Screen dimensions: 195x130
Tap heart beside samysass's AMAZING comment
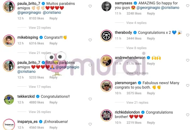[x=188, y=6]
